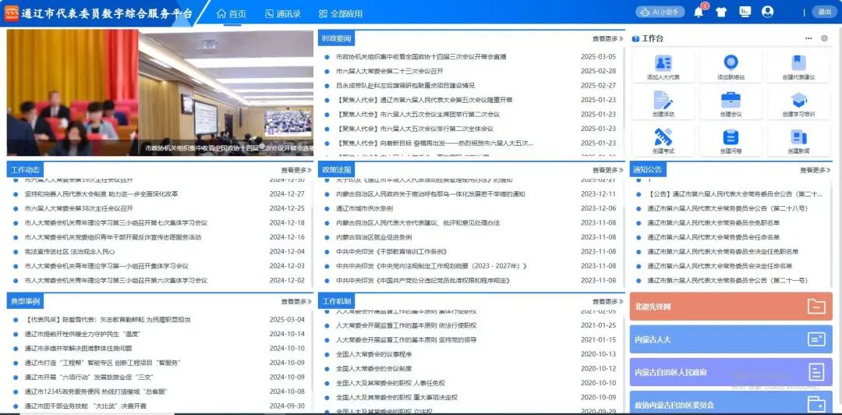Open 市政协机关组织集中收看全国政协十四届三次会议开幕会直播
842x415 pixels.
[x=421, y=57]
